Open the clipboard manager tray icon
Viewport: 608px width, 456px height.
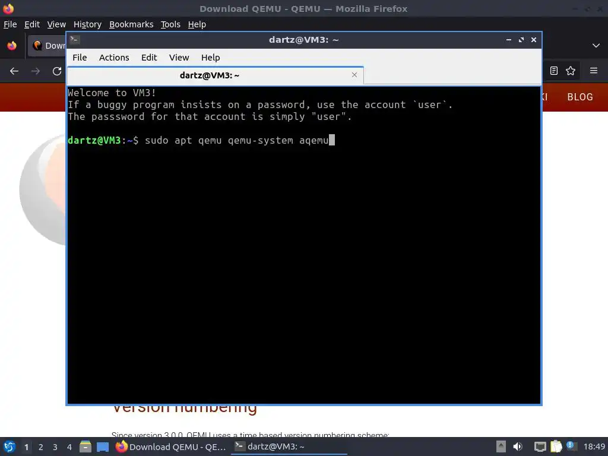click(556, 446)
